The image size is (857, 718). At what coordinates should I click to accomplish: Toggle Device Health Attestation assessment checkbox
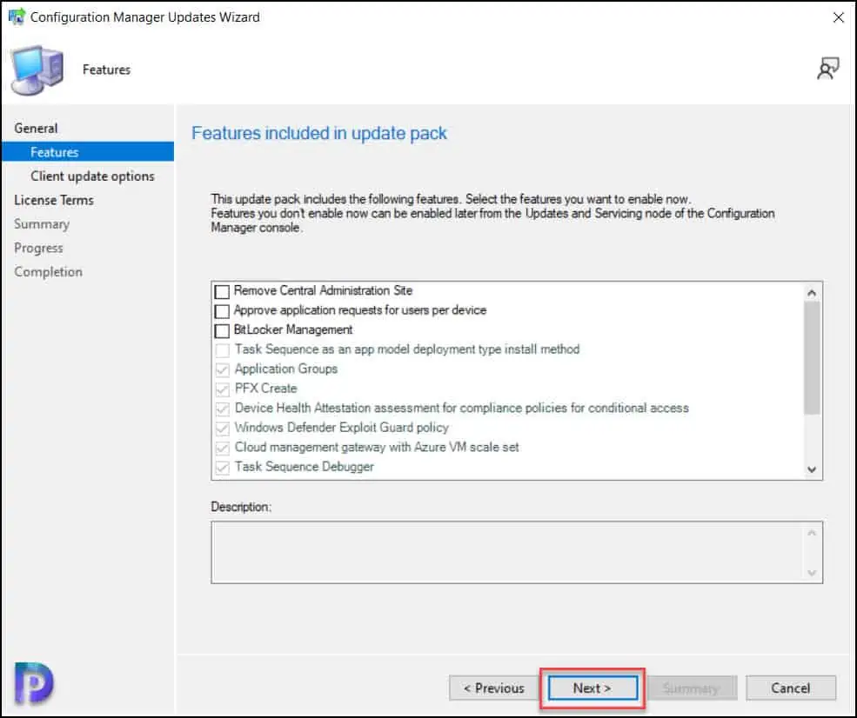point(222,409)
